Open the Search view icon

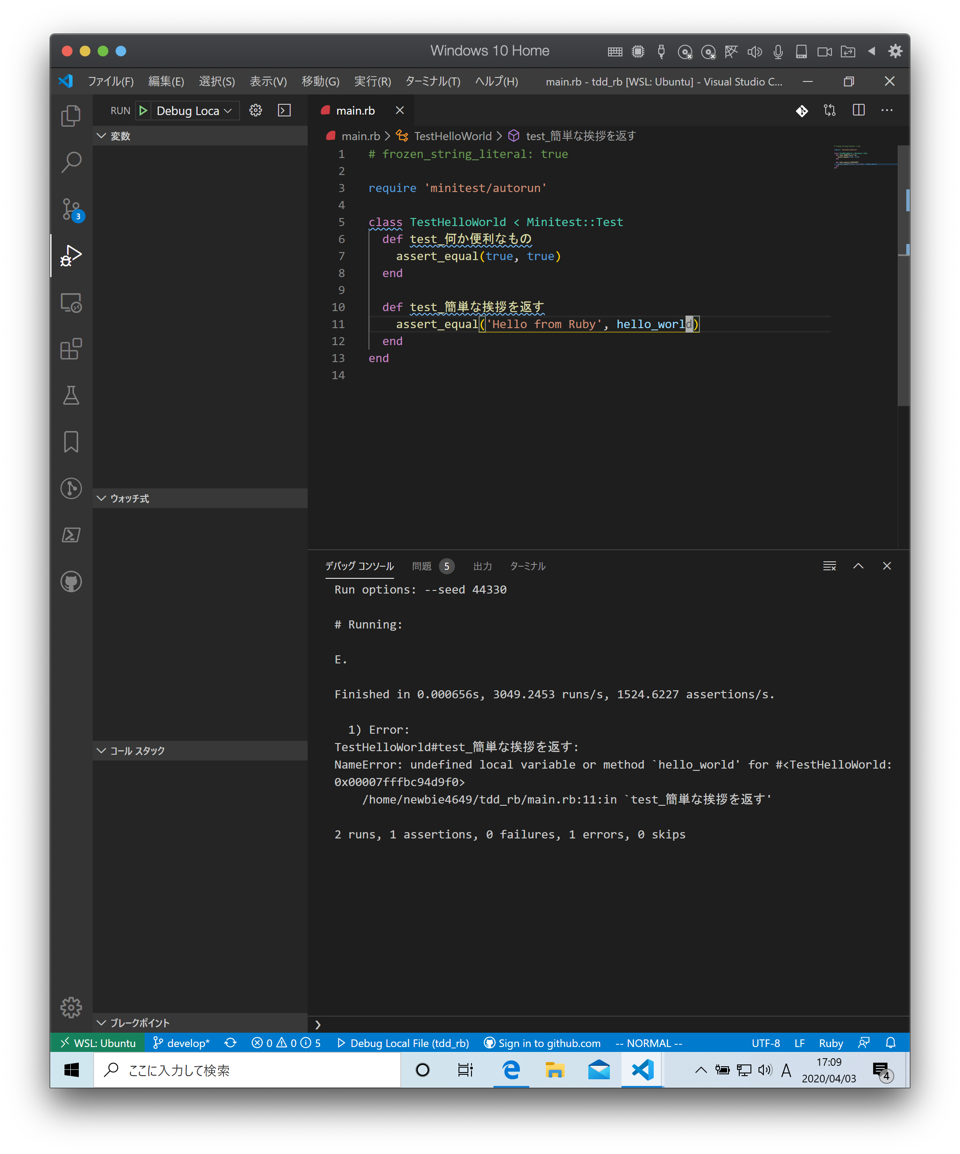71,162
